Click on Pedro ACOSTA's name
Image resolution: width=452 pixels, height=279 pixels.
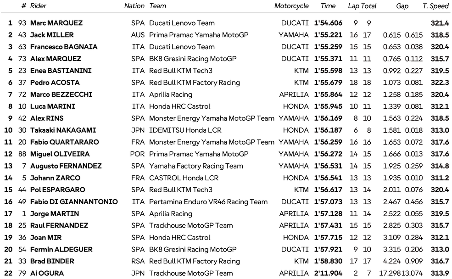[55, 83]
